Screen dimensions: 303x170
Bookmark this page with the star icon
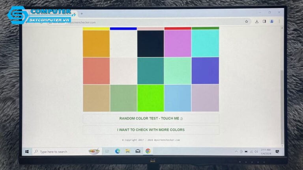point(247,22)
